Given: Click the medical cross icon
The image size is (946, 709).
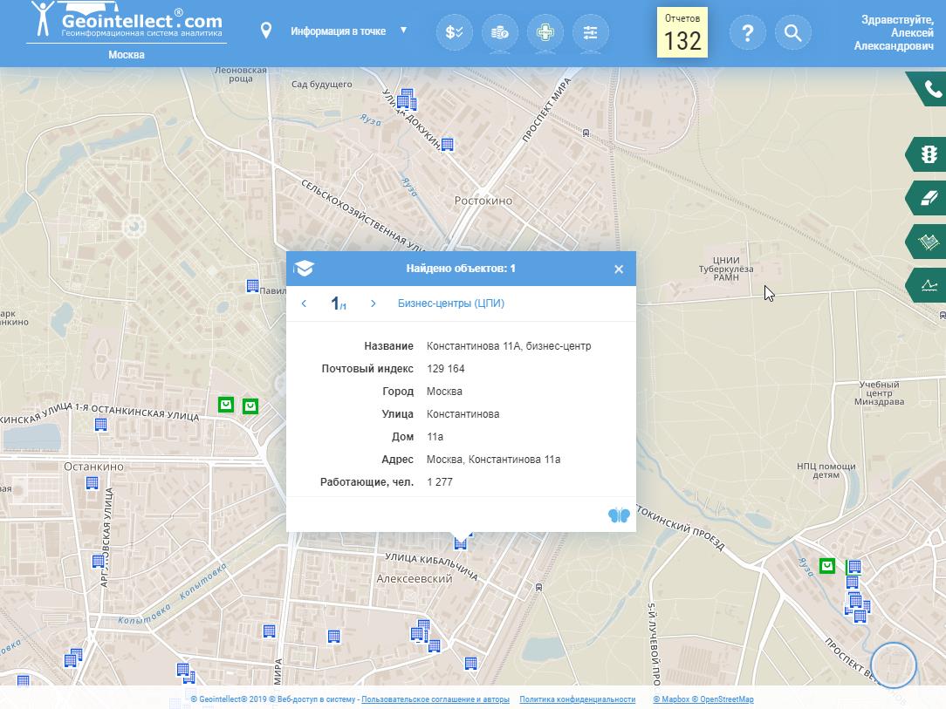Looking at the screenshot, I should [545, 33].
